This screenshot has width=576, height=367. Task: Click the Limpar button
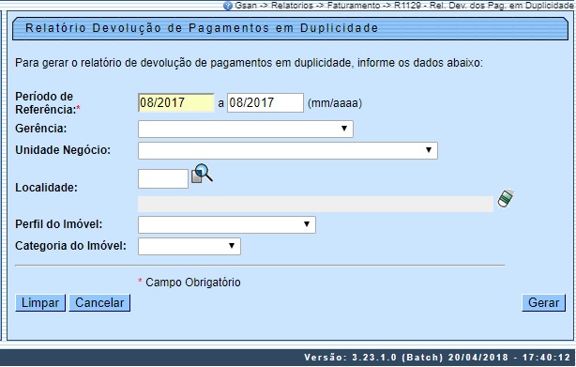[40, 303]
